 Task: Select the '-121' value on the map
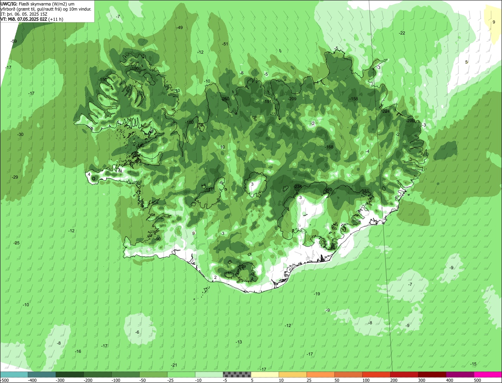[209, 190]
